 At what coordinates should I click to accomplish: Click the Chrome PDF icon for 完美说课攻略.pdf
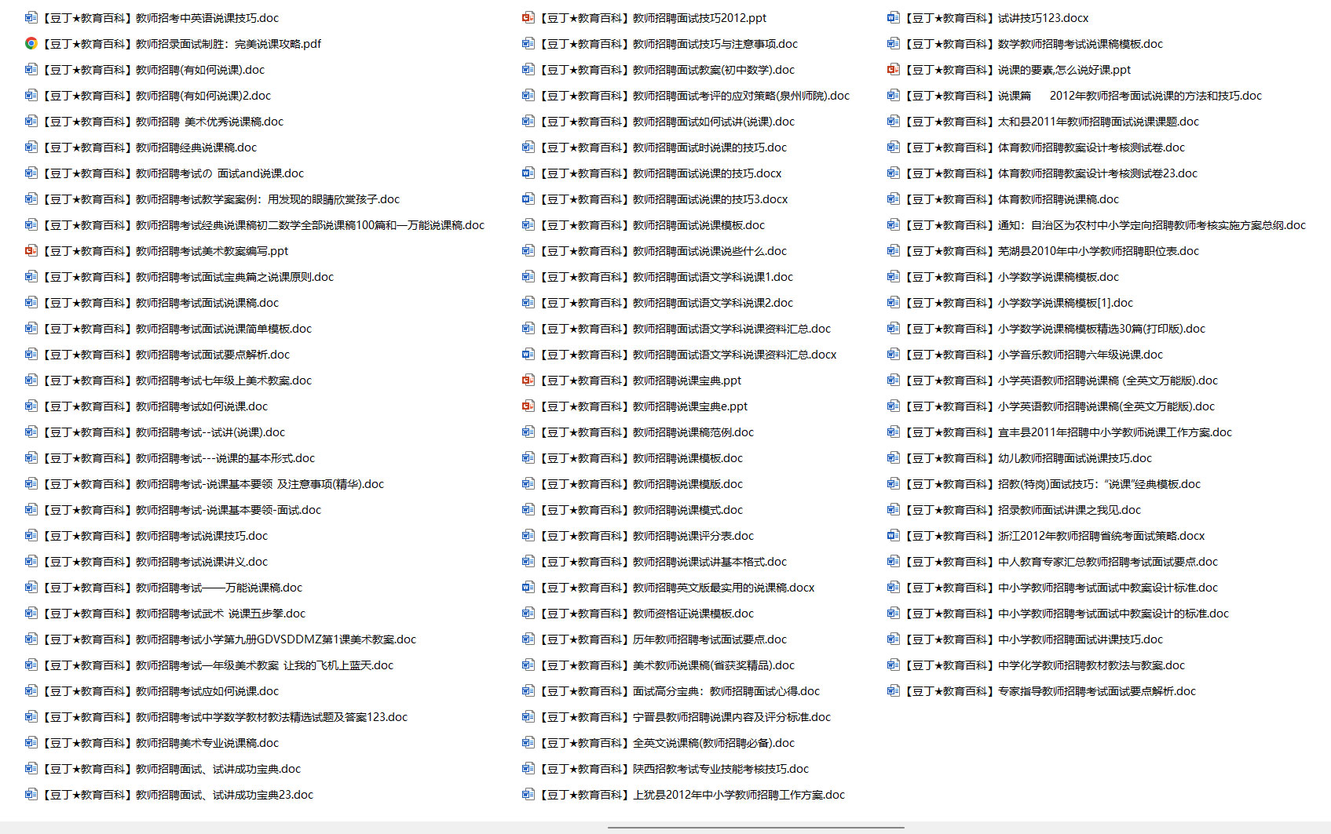pyautogui.click(x=31, y=43)
